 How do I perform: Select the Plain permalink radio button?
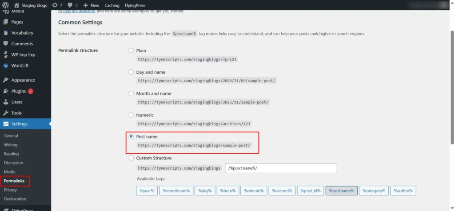click(x=131, y=51)
